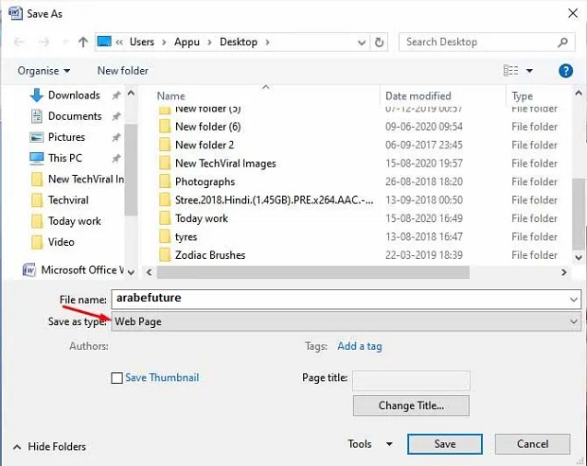Click the Forward navigation arrow
The width and height of the screenshot is (587, 466).
(x=44, y=43)
